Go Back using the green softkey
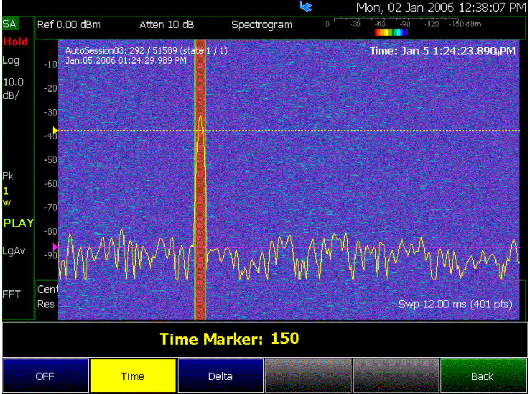Image resolution: width=530 pixels, height=394 pixels. [x=483, y=376]
